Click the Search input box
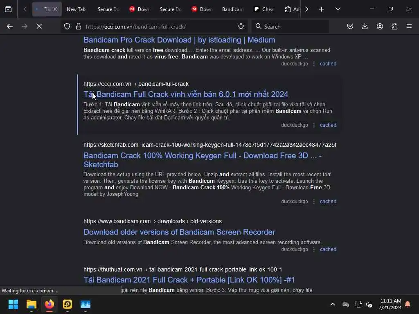This screenshot has width=419, height=314. point(290,27)
